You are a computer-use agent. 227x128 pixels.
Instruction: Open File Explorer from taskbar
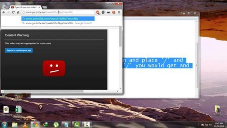click(x=15, y=125)
